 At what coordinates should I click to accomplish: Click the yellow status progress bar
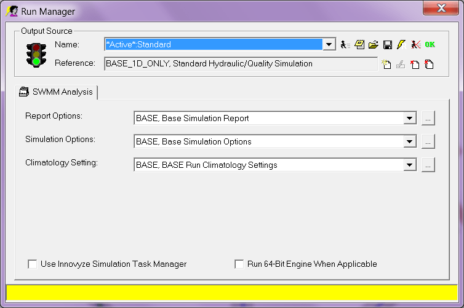point(232,293)
